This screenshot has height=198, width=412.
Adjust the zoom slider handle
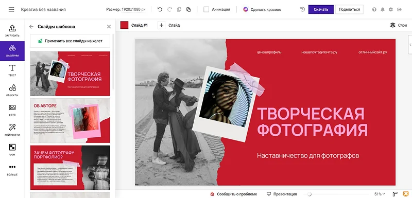tap(310, 194)
